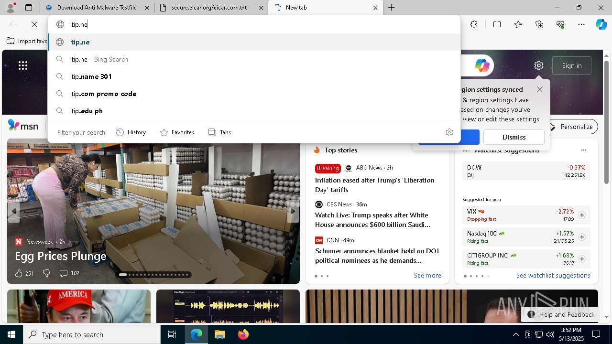Open Collections toolbar icon
612x344 pixels.
coord(539,24)
